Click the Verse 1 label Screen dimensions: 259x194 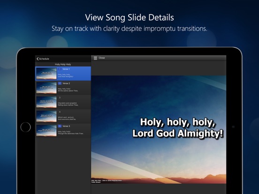tap(66, 69)
